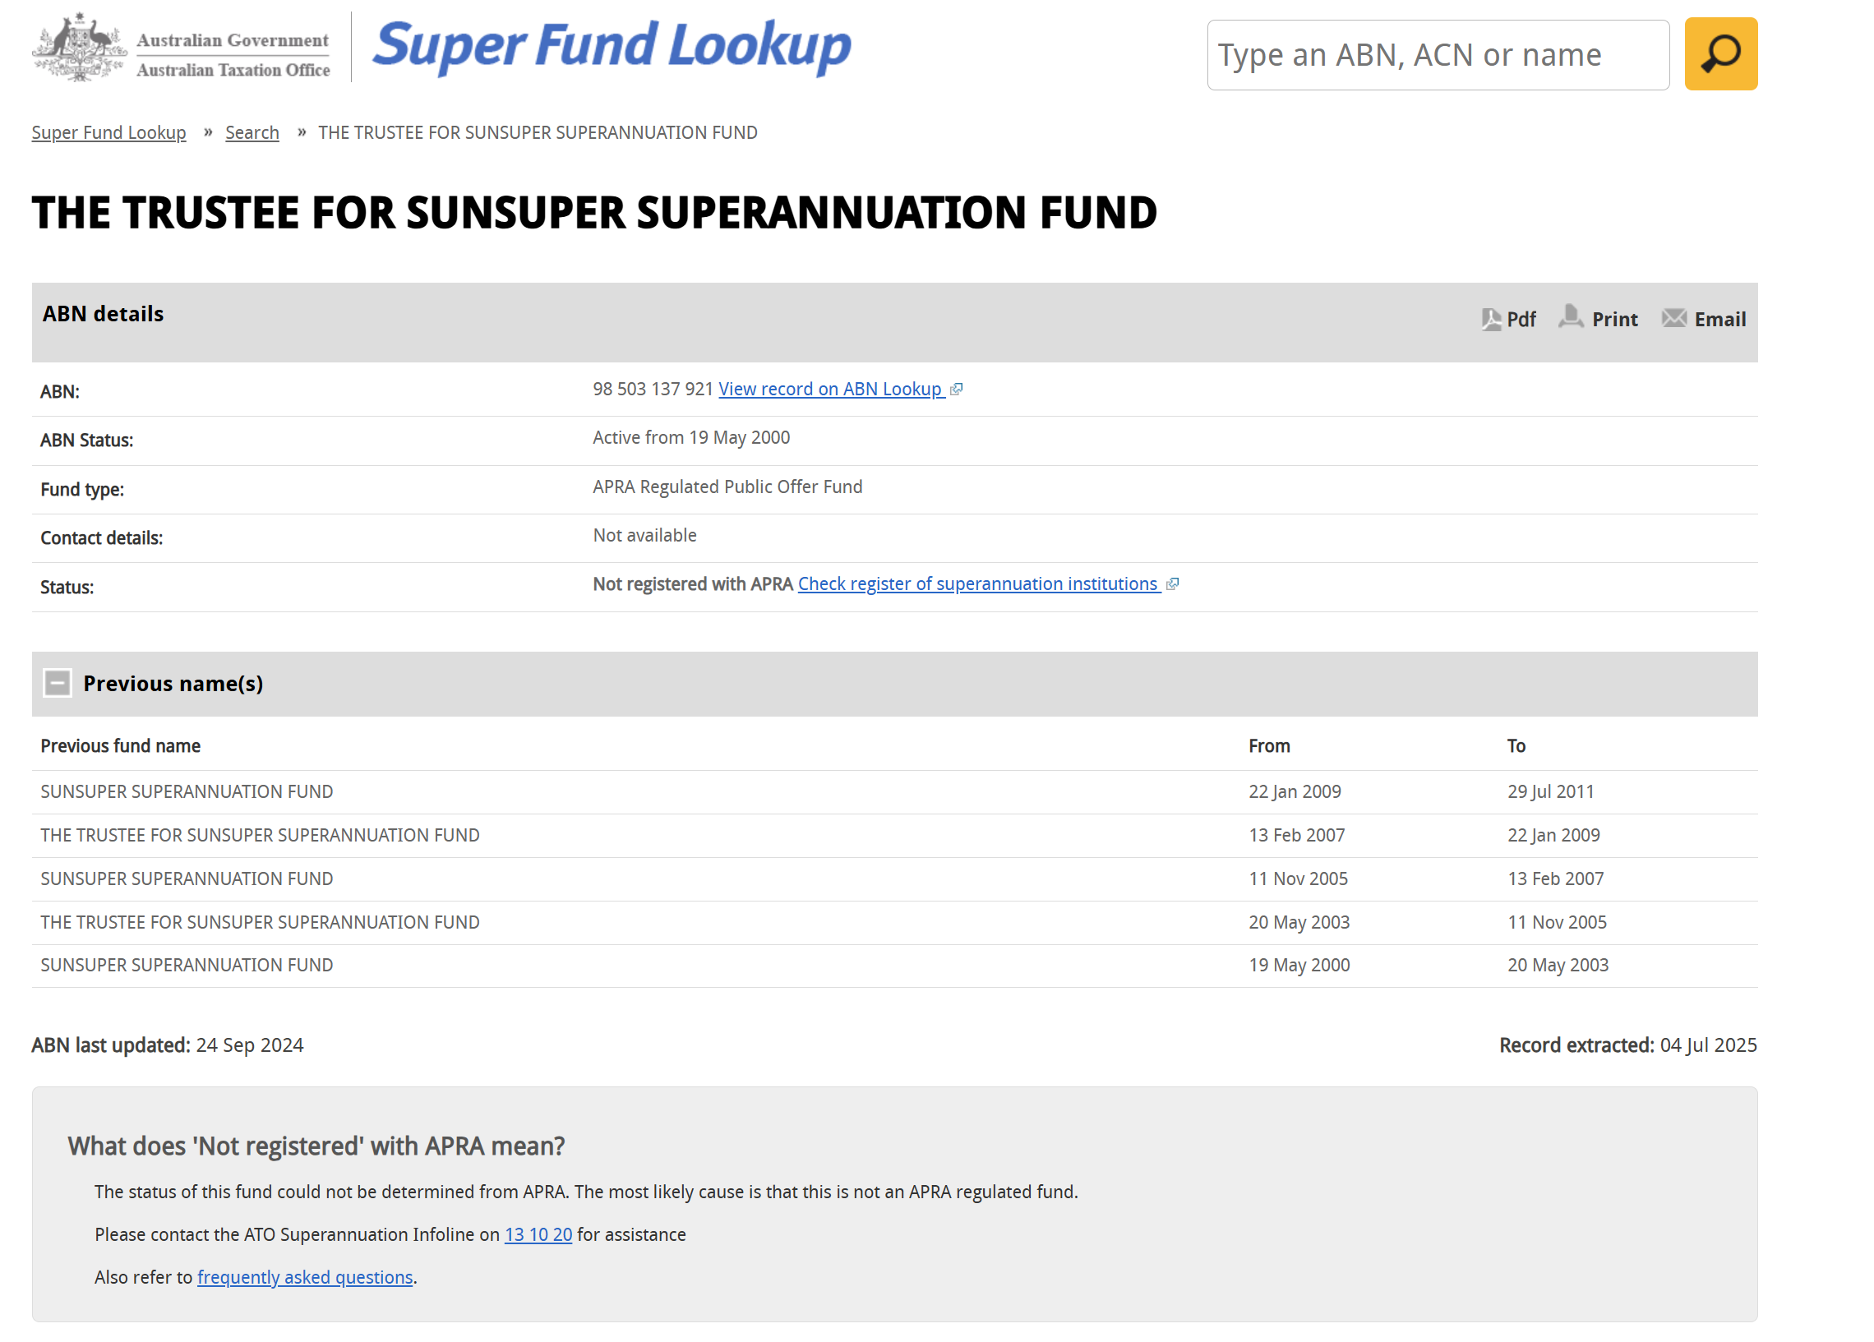1874x1342 pixels.
Task: Click the '11 Nov 2005' To date
Action: tap(1557, 923)
